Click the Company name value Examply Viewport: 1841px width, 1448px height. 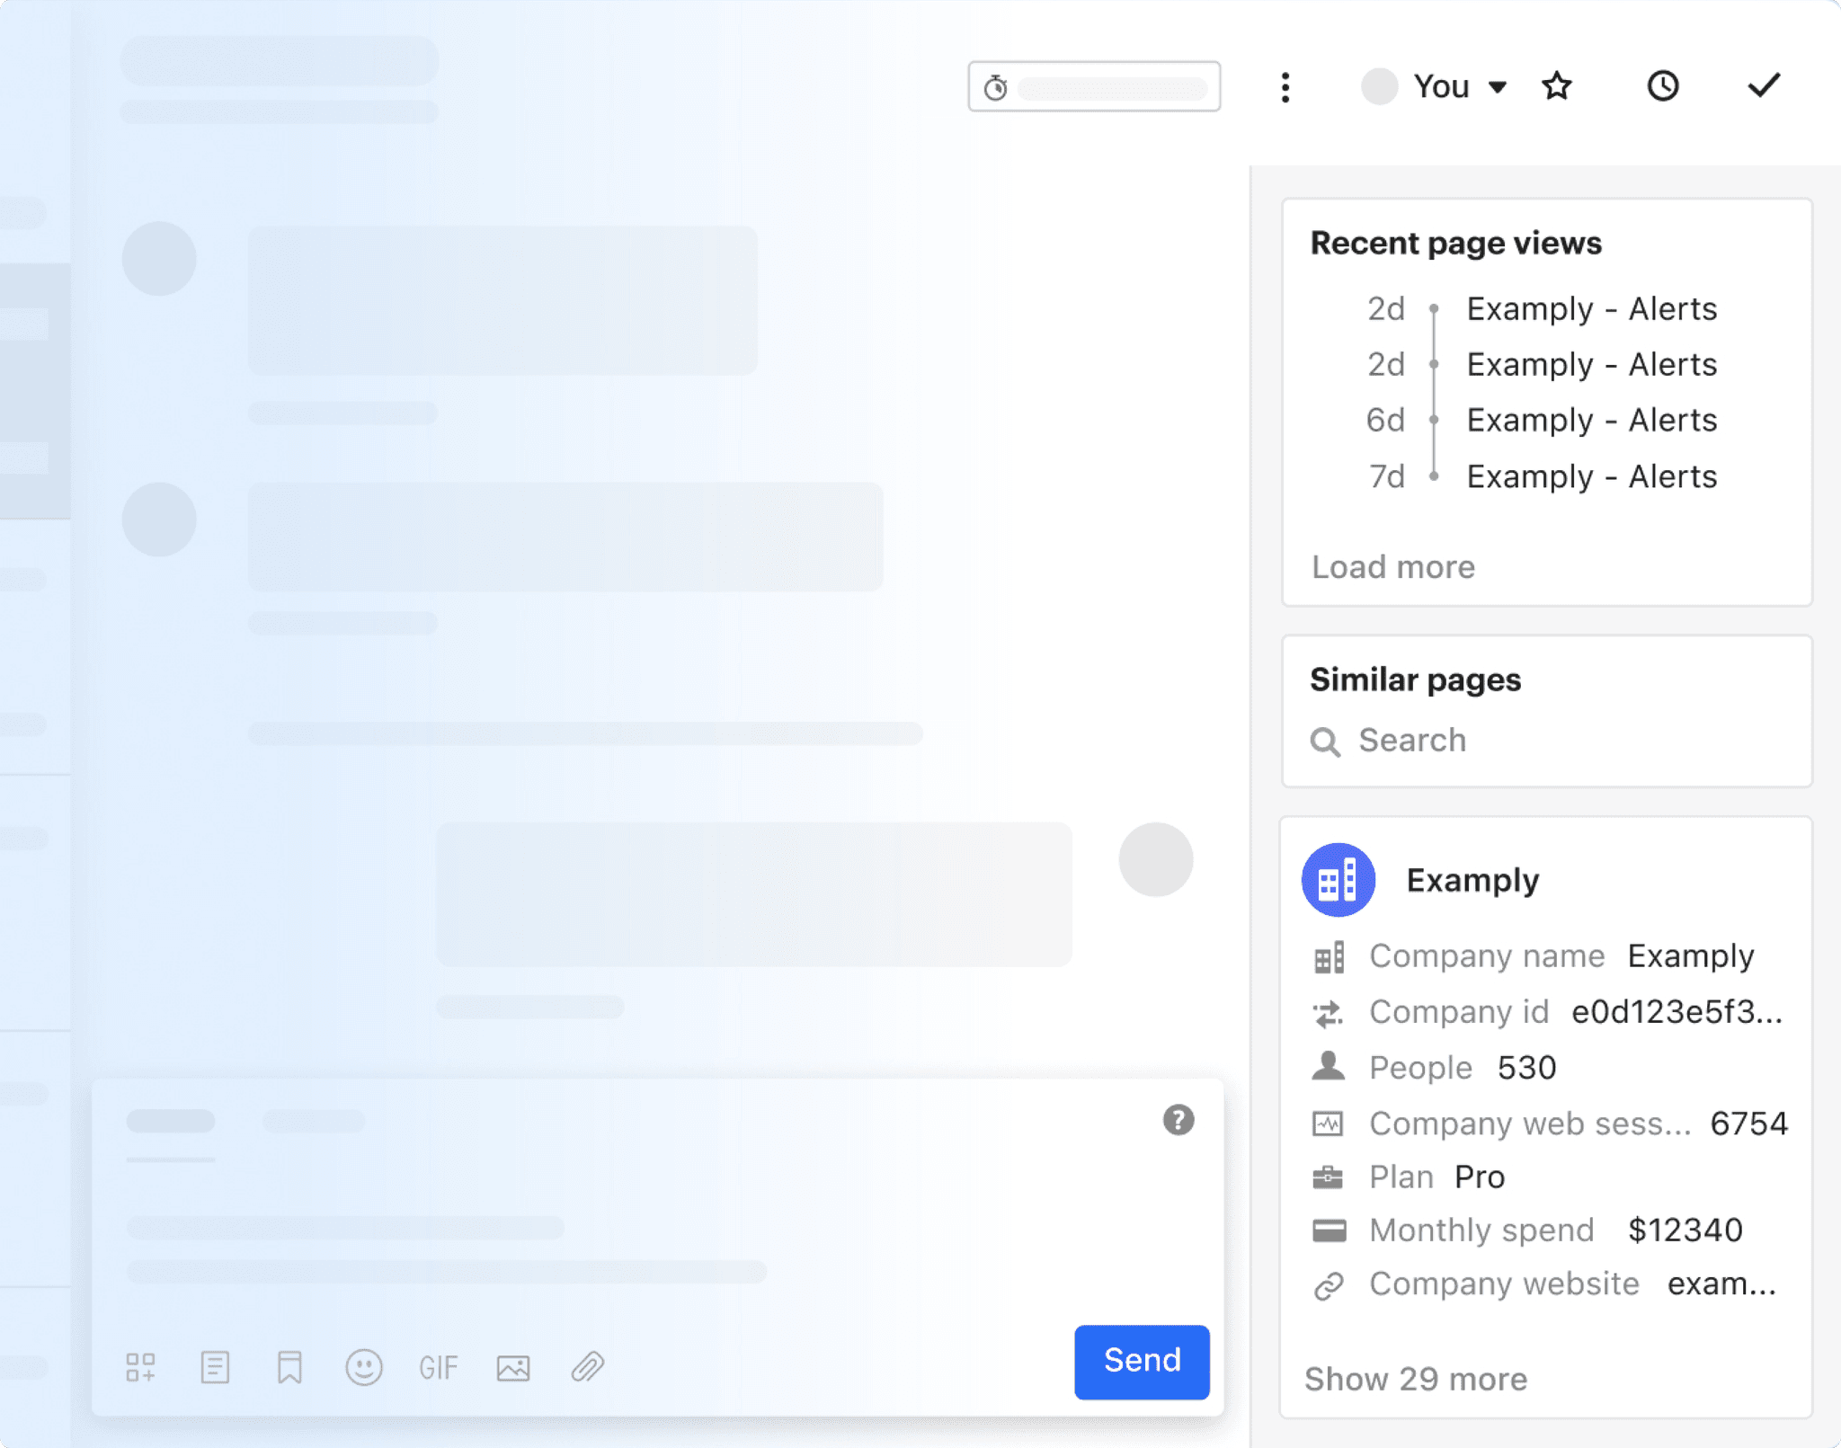click(x=1691, y=956)
